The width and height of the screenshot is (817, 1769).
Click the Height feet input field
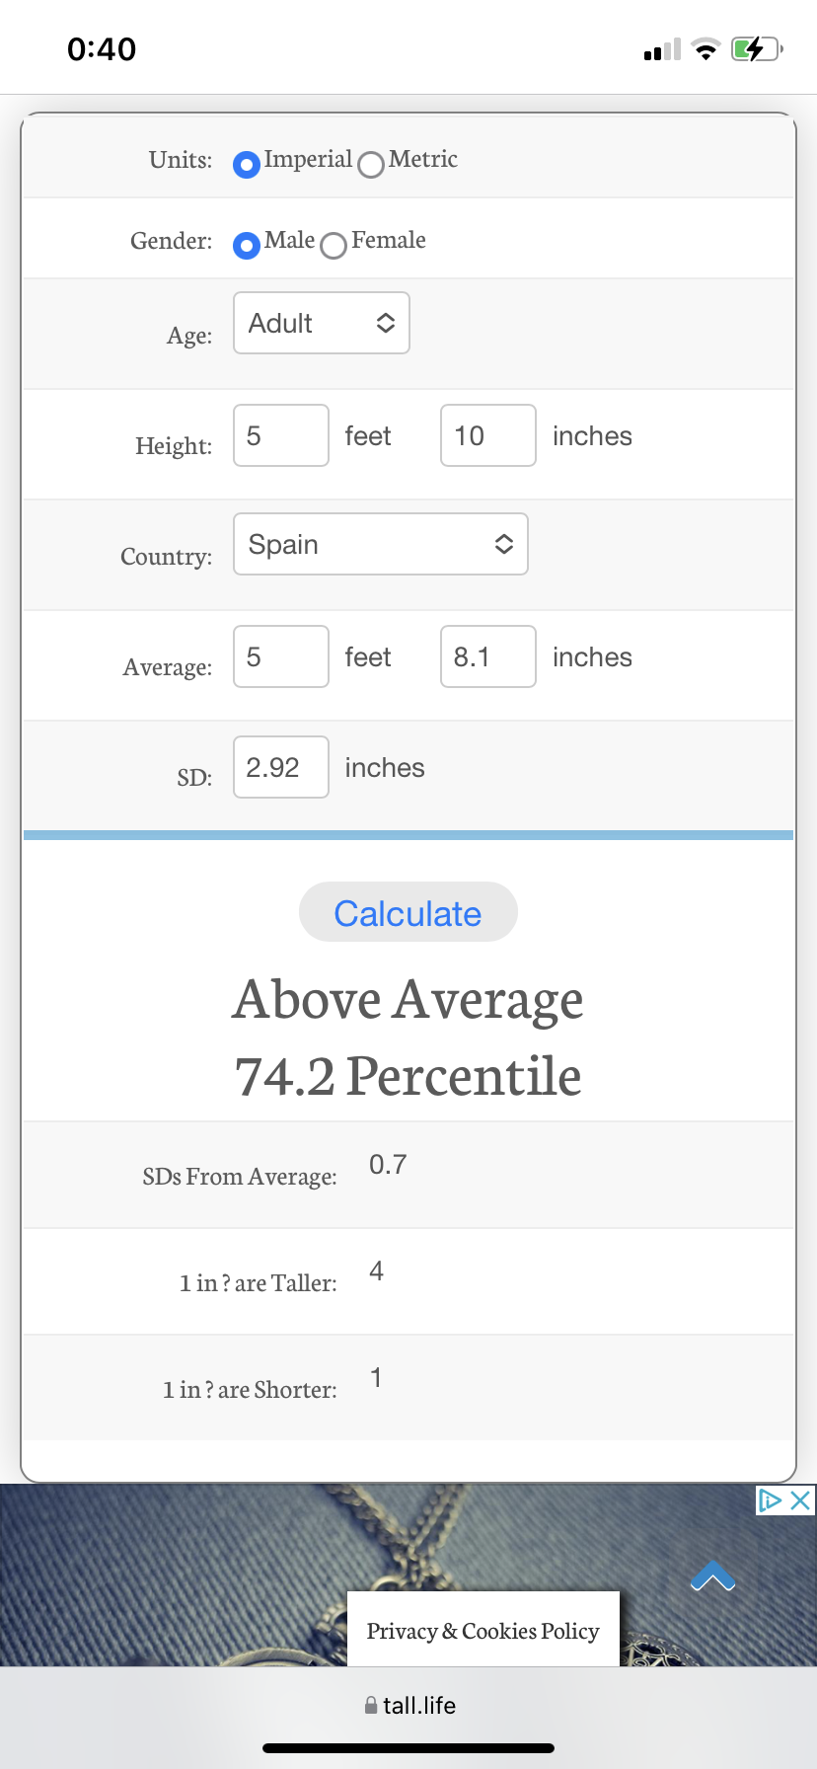coord(281,435)
